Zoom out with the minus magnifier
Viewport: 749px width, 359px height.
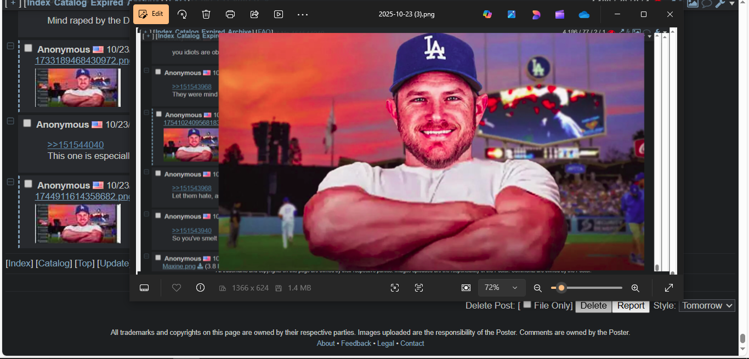coord(538,288)
